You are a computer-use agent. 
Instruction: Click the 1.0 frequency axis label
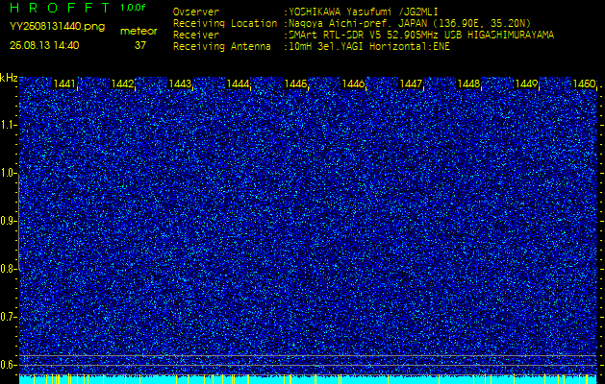(x=9, y=174)
